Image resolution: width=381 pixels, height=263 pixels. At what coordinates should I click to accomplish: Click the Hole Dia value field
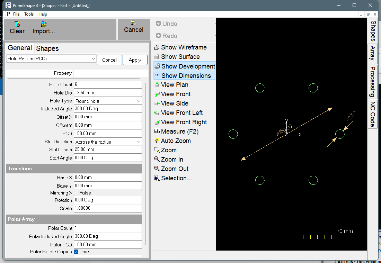pos(108,93)
